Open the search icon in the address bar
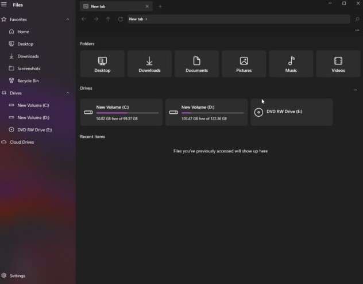The height and width of the screenshot is (284, 363). 357,19
